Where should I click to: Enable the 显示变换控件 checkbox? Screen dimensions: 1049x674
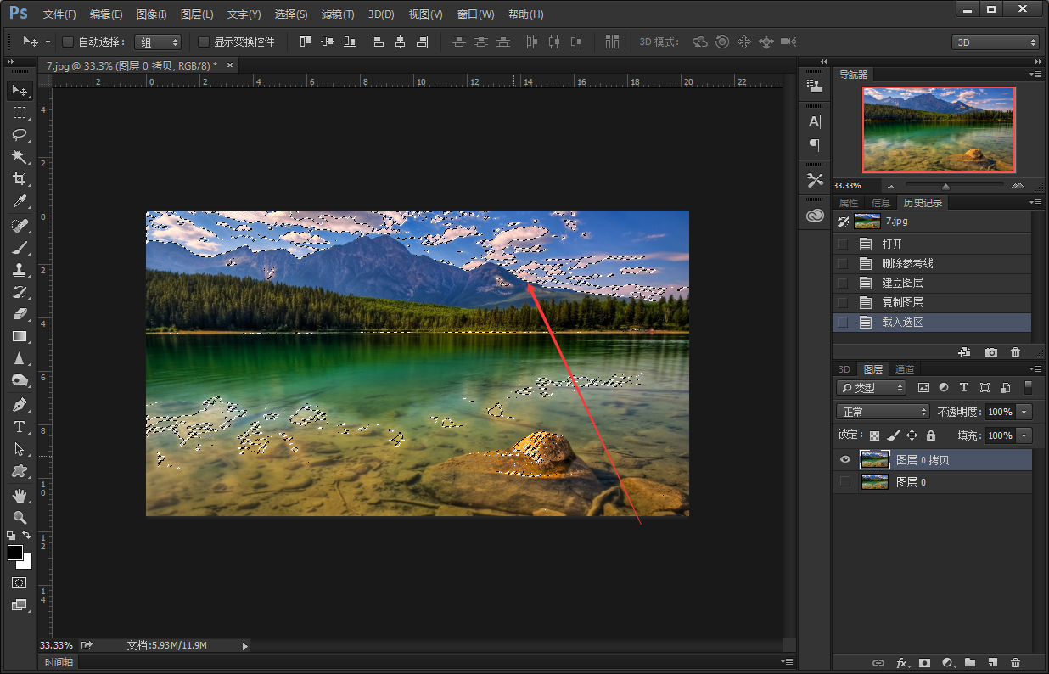click(204, 42)
